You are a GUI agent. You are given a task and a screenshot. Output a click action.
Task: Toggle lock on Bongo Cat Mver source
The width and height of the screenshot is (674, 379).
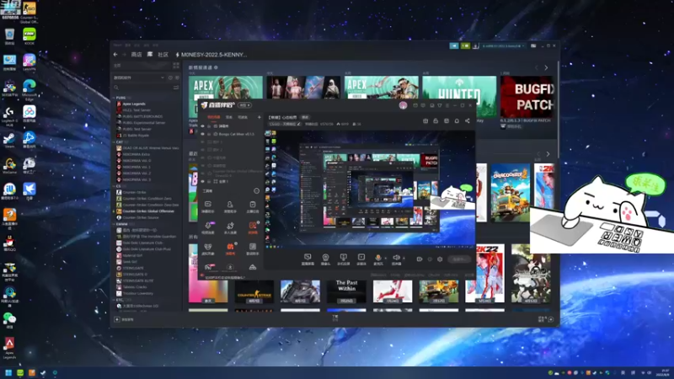(209, 134)
